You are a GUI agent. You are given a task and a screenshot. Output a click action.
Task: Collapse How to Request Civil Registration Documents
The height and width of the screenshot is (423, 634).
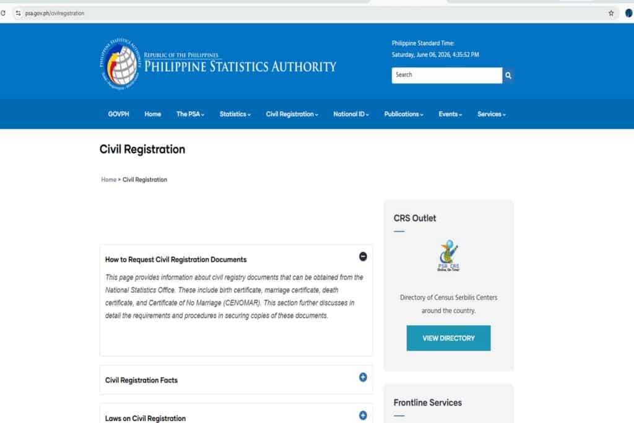click(363, 256)
